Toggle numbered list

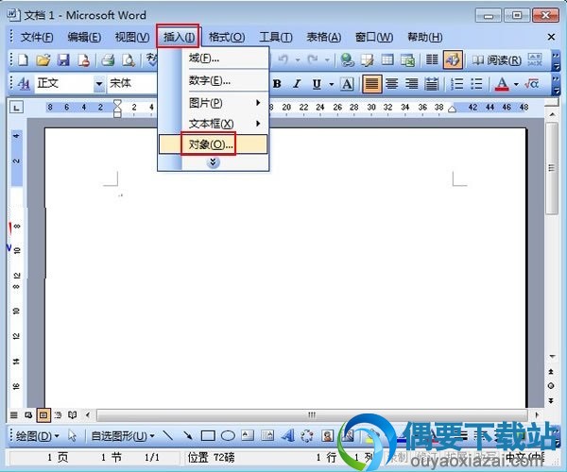pyautogui.click(x=456, y=84)
